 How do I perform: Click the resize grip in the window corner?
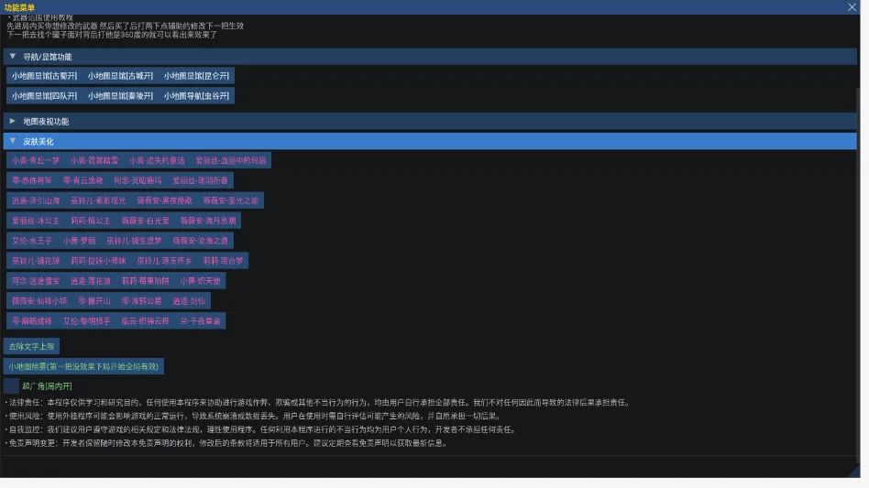pos(854,472)
